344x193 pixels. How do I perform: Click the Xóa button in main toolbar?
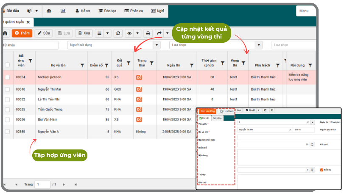tap(84, 33)
